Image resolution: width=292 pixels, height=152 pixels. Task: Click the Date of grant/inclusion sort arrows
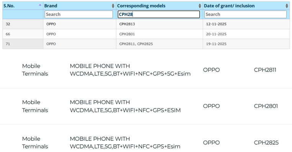[x=287, y=6]
